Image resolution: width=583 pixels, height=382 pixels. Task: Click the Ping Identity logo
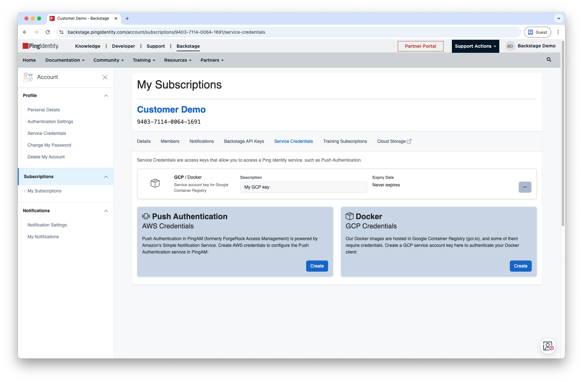pyautogui.click(x=41, y=46)
